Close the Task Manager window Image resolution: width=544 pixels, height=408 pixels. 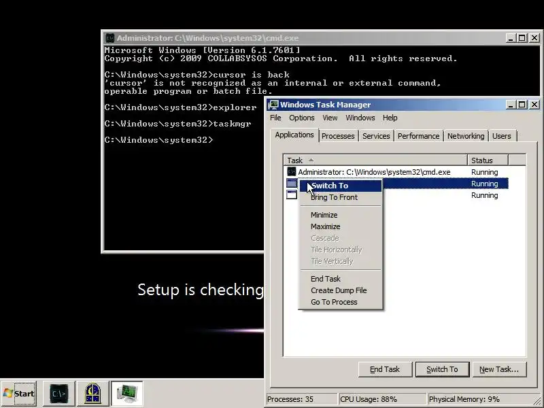click(x=534, y=105)
